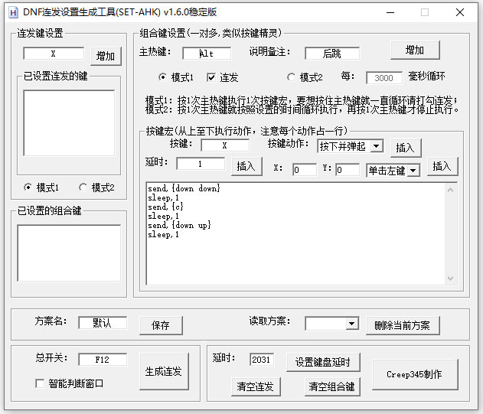Insert mouse action with 插入 button

coord(442,166)
